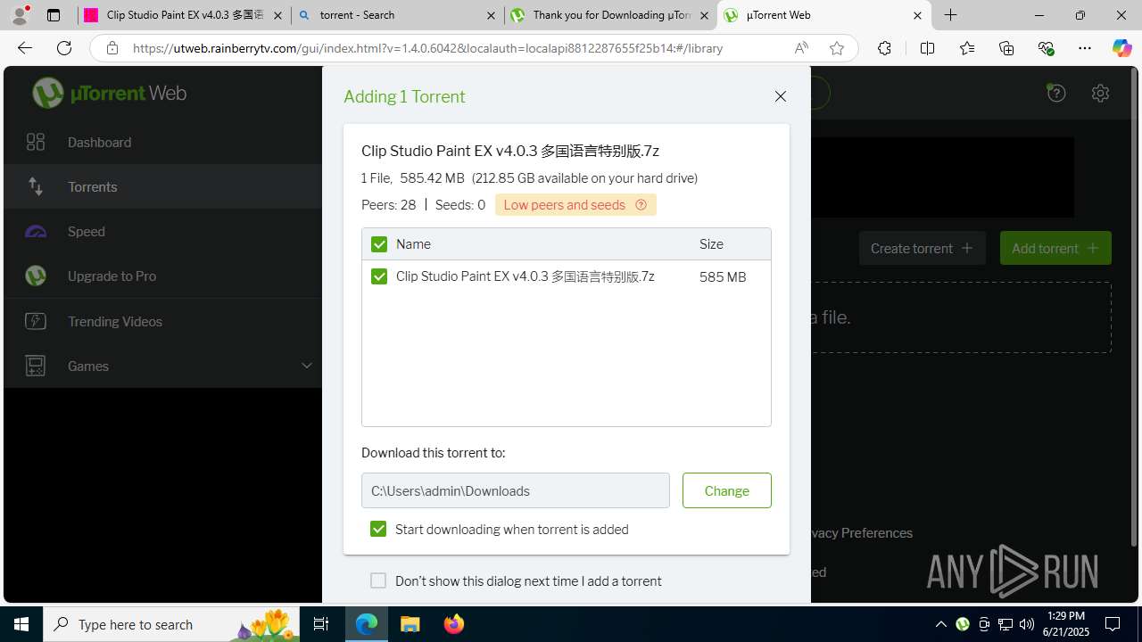Click the Games console icon

point(36,366)
